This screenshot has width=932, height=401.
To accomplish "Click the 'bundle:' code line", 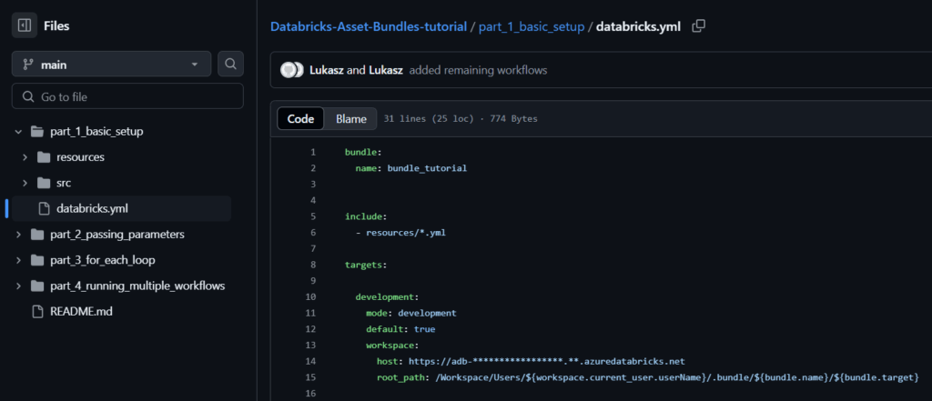I will click(362, 152).
